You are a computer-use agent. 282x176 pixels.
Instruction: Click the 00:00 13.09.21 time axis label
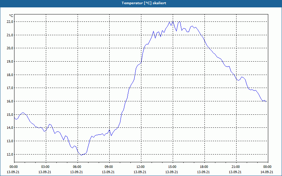[x=13, y=169]
